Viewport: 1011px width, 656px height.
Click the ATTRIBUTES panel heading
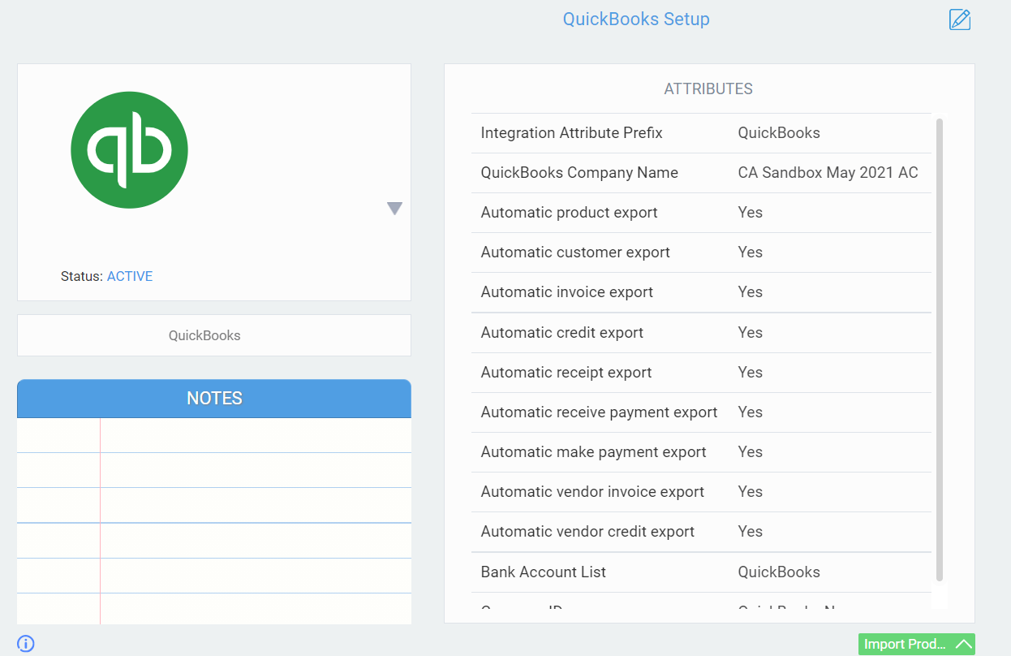(x=708, y=89)
